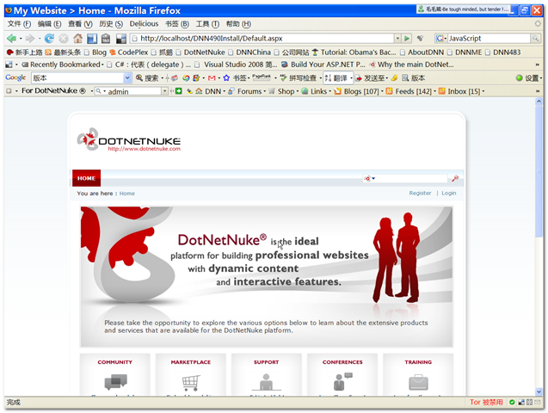The width and height of the screenshot is (548, 413).
Task: Click the Register link
Action: (x=420, y=193)
